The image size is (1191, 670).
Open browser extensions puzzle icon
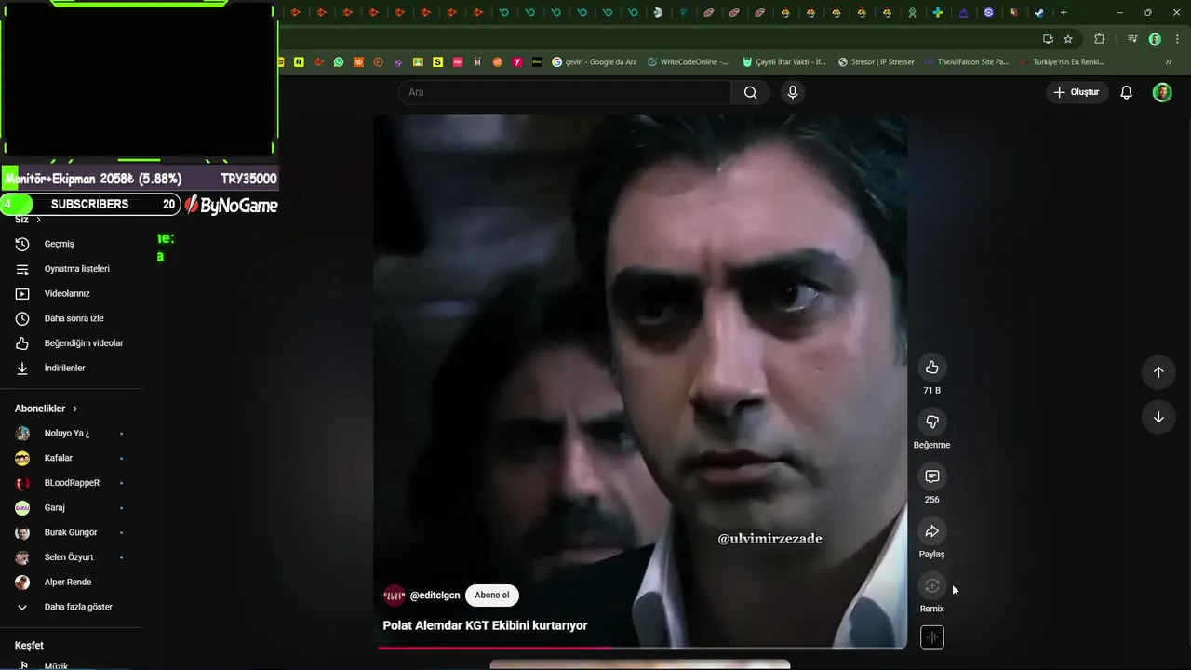(1099, 39)
